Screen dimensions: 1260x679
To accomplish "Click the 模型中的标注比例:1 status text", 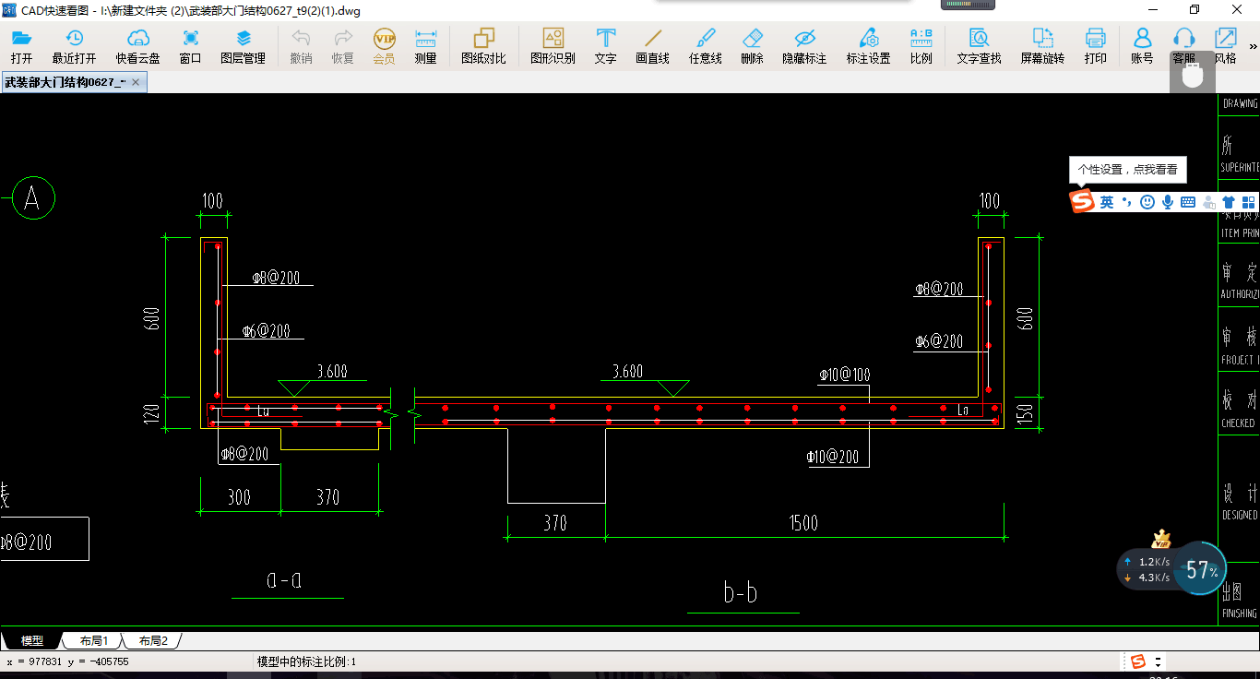I will 306,661.
